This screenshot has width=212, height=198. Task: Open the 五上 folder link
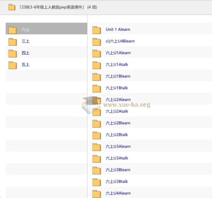point(25,65)
